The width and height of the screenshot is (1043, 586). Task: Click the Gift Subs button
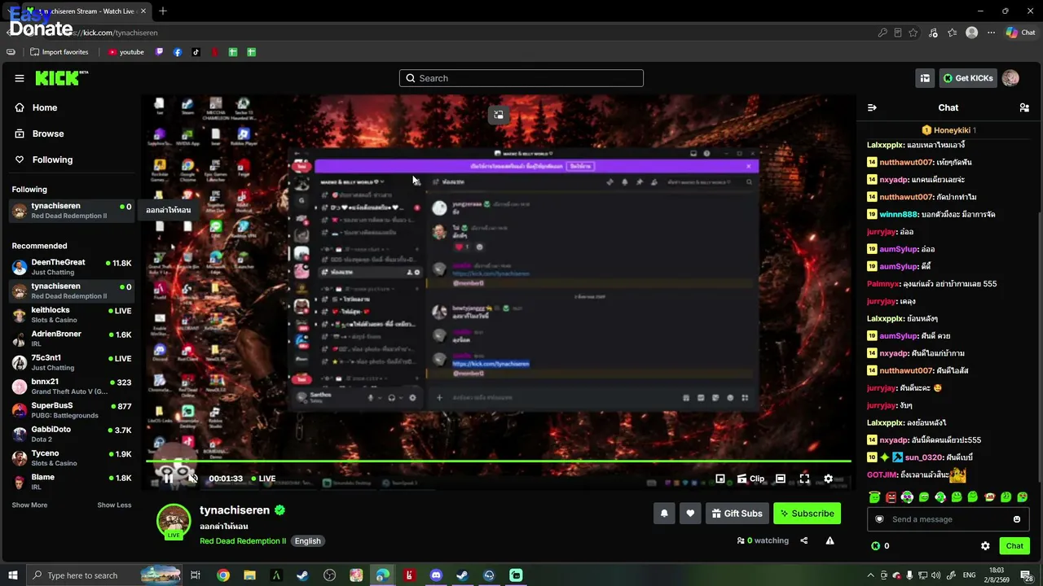coord(737,514)
